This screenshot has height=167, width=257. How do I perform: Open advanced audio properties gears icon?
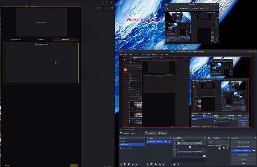[175, 164]
